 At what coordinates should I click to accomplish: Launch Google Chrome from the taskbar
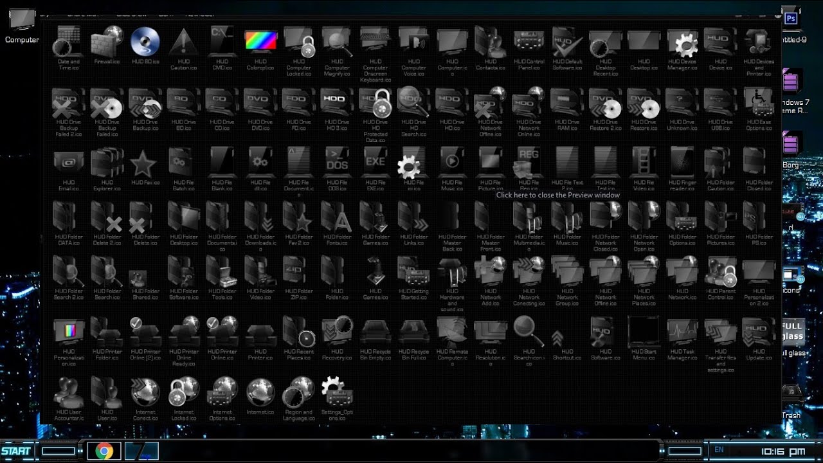pyautogui.click(x=104, y=451)
